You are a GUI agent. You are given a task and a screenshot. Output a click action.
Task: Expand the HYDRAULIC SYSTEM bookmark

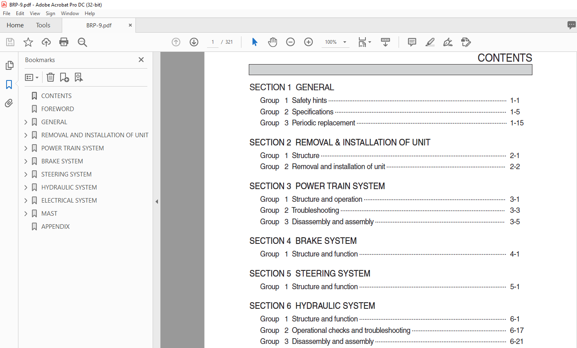click(x=26, y=187)
